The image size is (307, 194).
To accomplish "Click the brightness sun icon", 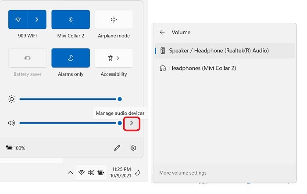I will tap(11, 99).
